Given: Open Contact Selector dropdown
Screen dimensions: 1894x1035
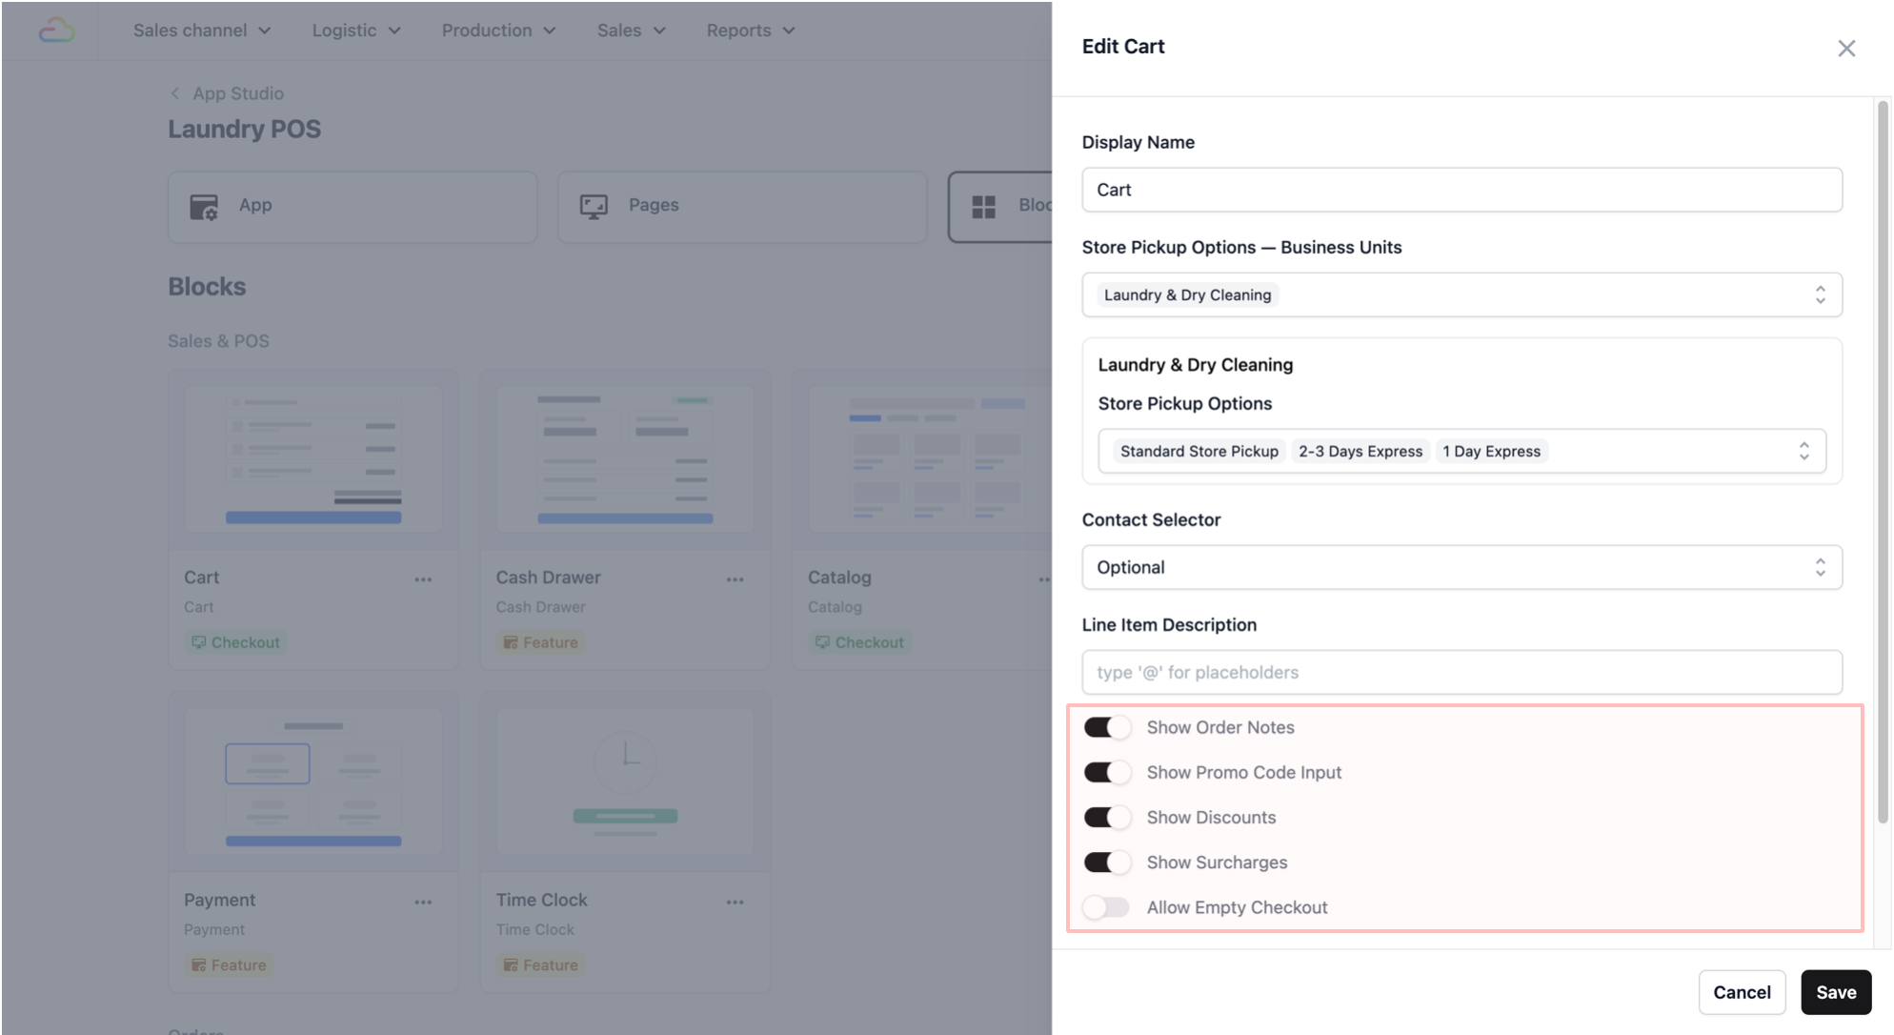Looking at the screenshot, I should [x=1461, y=567].
